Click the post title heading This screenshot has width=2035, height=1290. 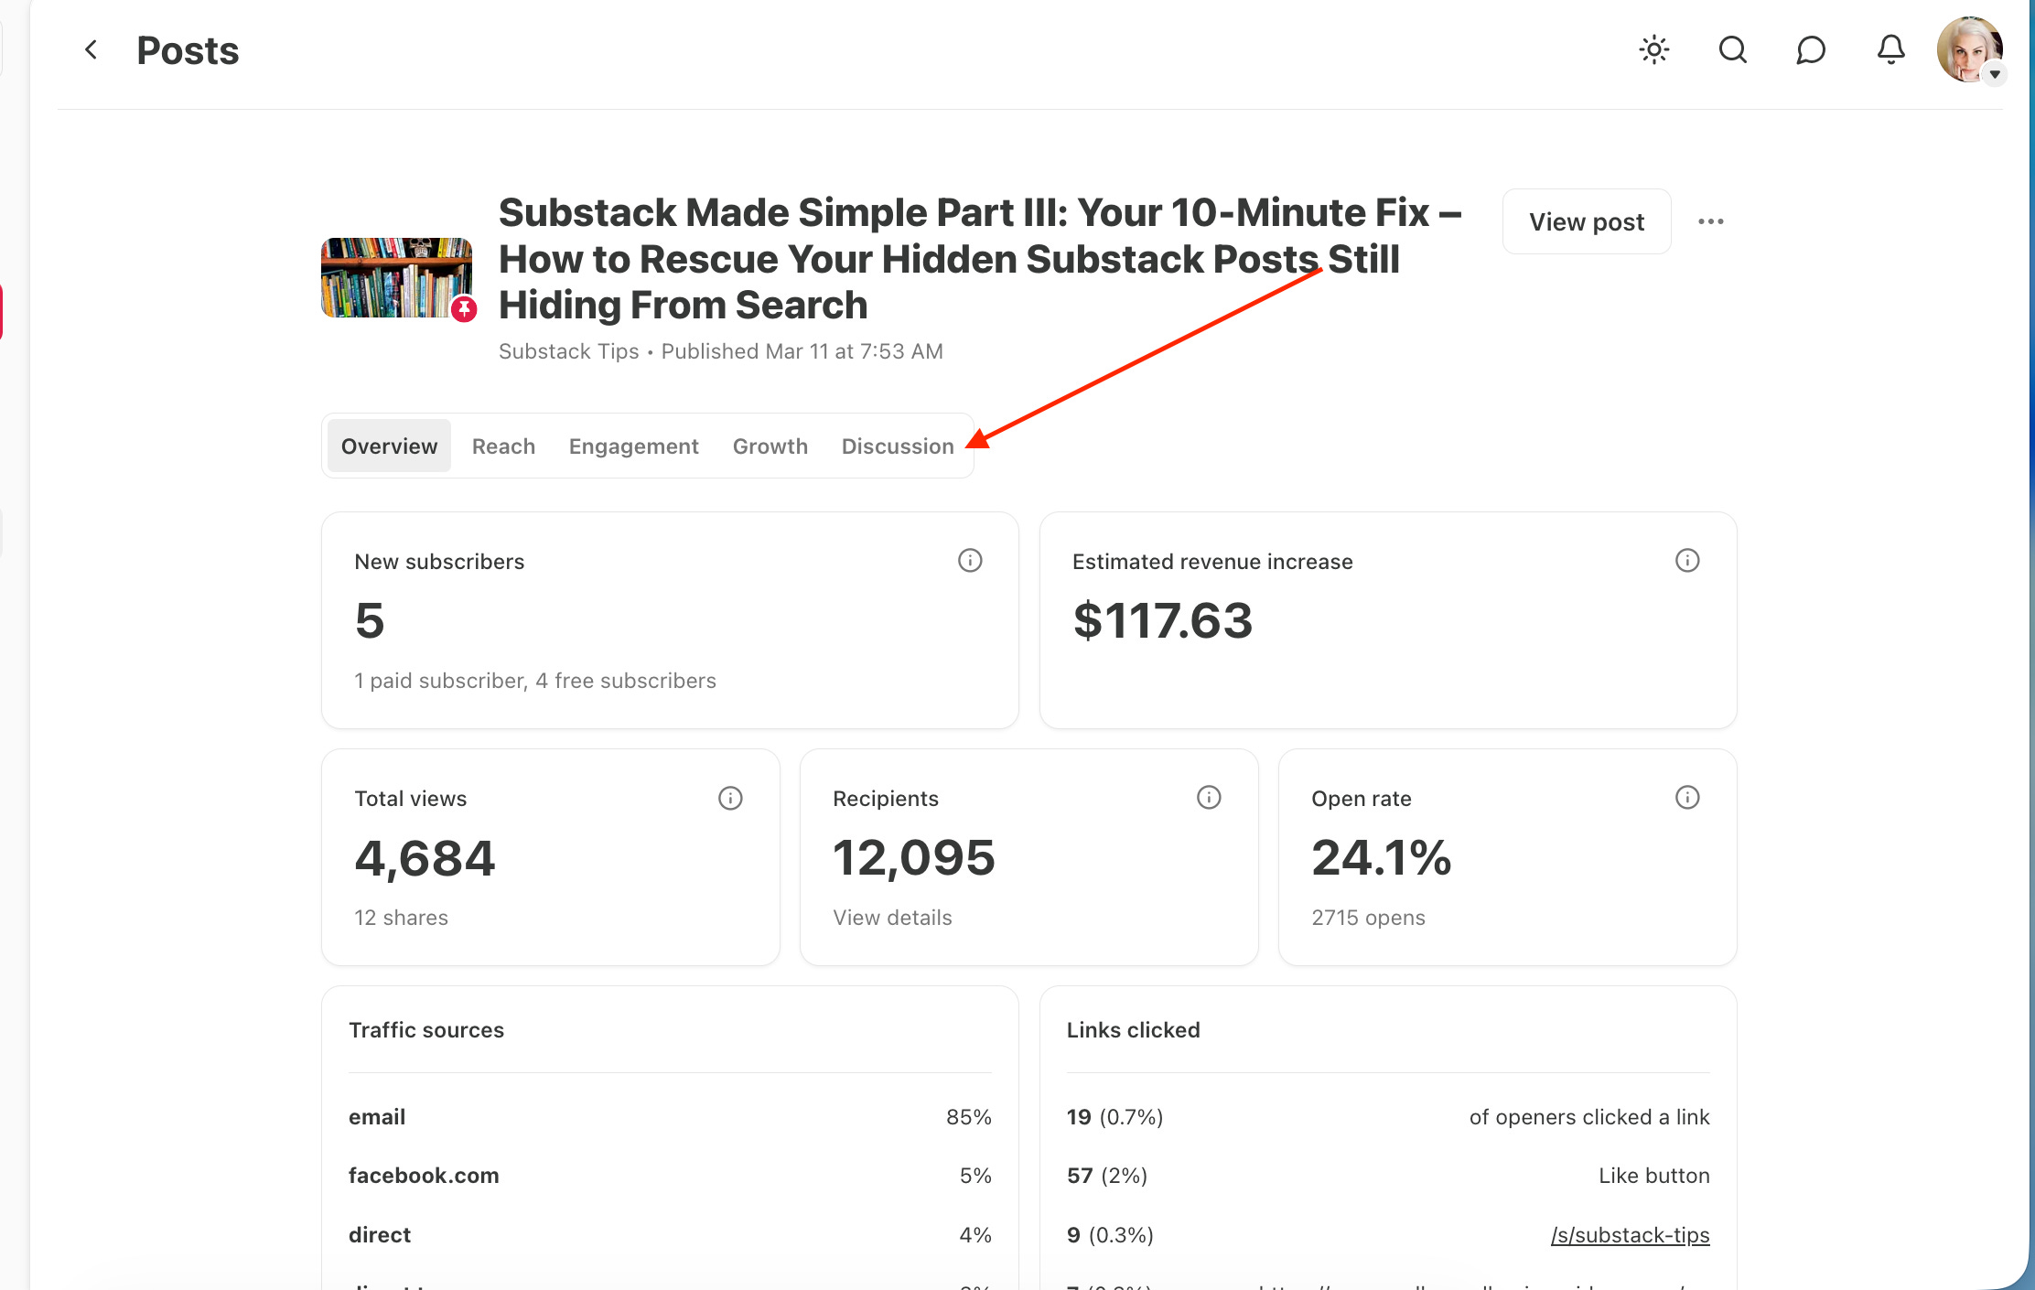980,259
